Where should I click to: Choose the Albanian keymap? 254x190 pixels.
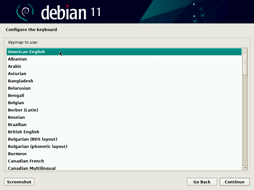point(17,59)
